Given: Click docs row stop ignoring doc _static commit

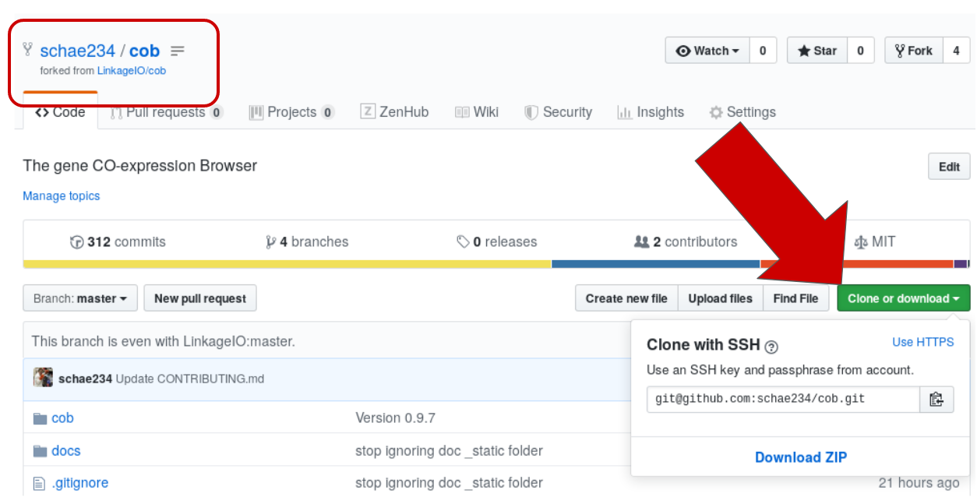Looking at the screenshot, I should [x=449, y=451].
